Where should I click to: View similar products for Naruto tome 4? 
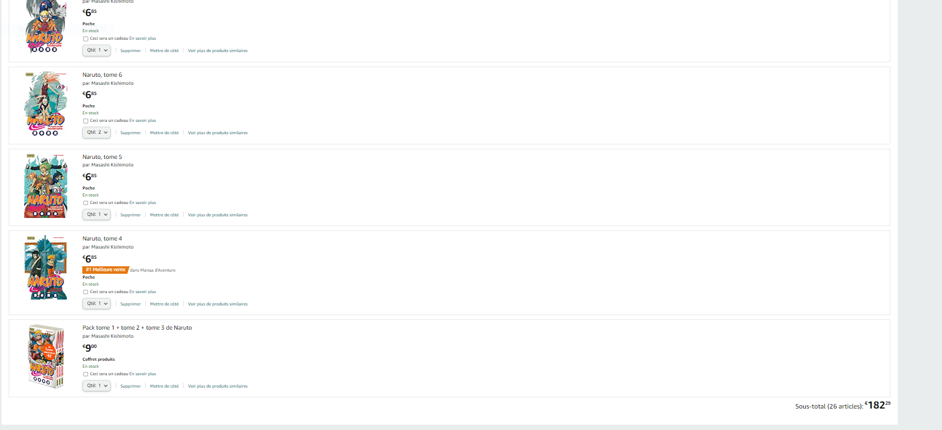pos(218,304)
